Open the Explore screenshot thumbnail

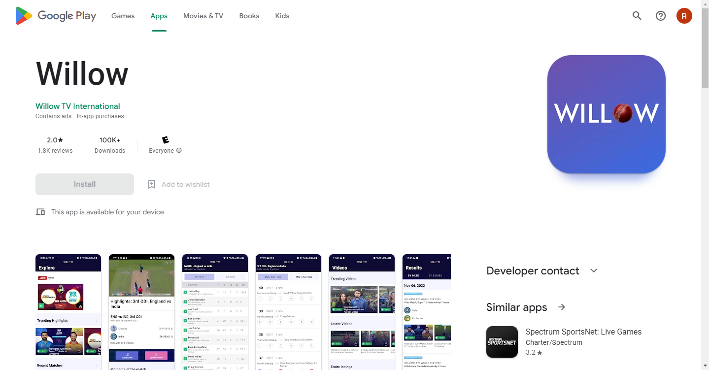tap(68, 312)
